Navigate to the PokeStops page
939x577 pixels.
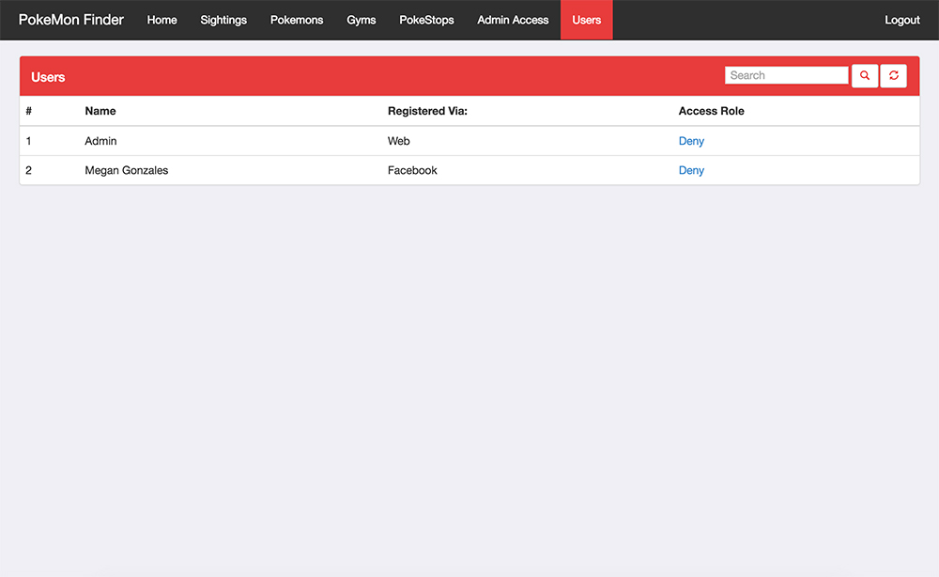(426, 20)
